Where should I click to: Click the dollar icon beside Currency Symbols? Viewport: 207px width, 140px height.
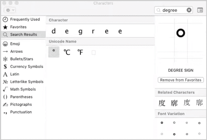tap(5, 66)
